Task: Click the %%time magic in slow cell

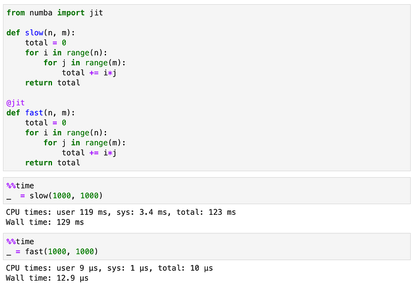Action: [20, 185]
